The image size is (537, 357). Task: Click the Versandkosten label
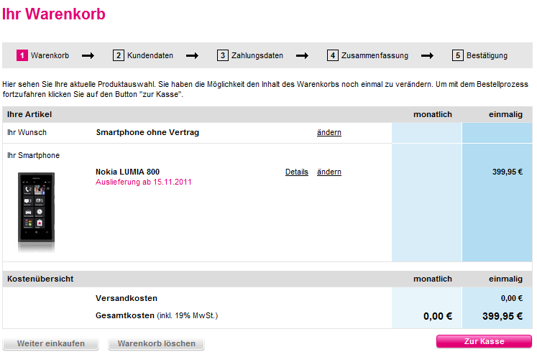(127, 299)
